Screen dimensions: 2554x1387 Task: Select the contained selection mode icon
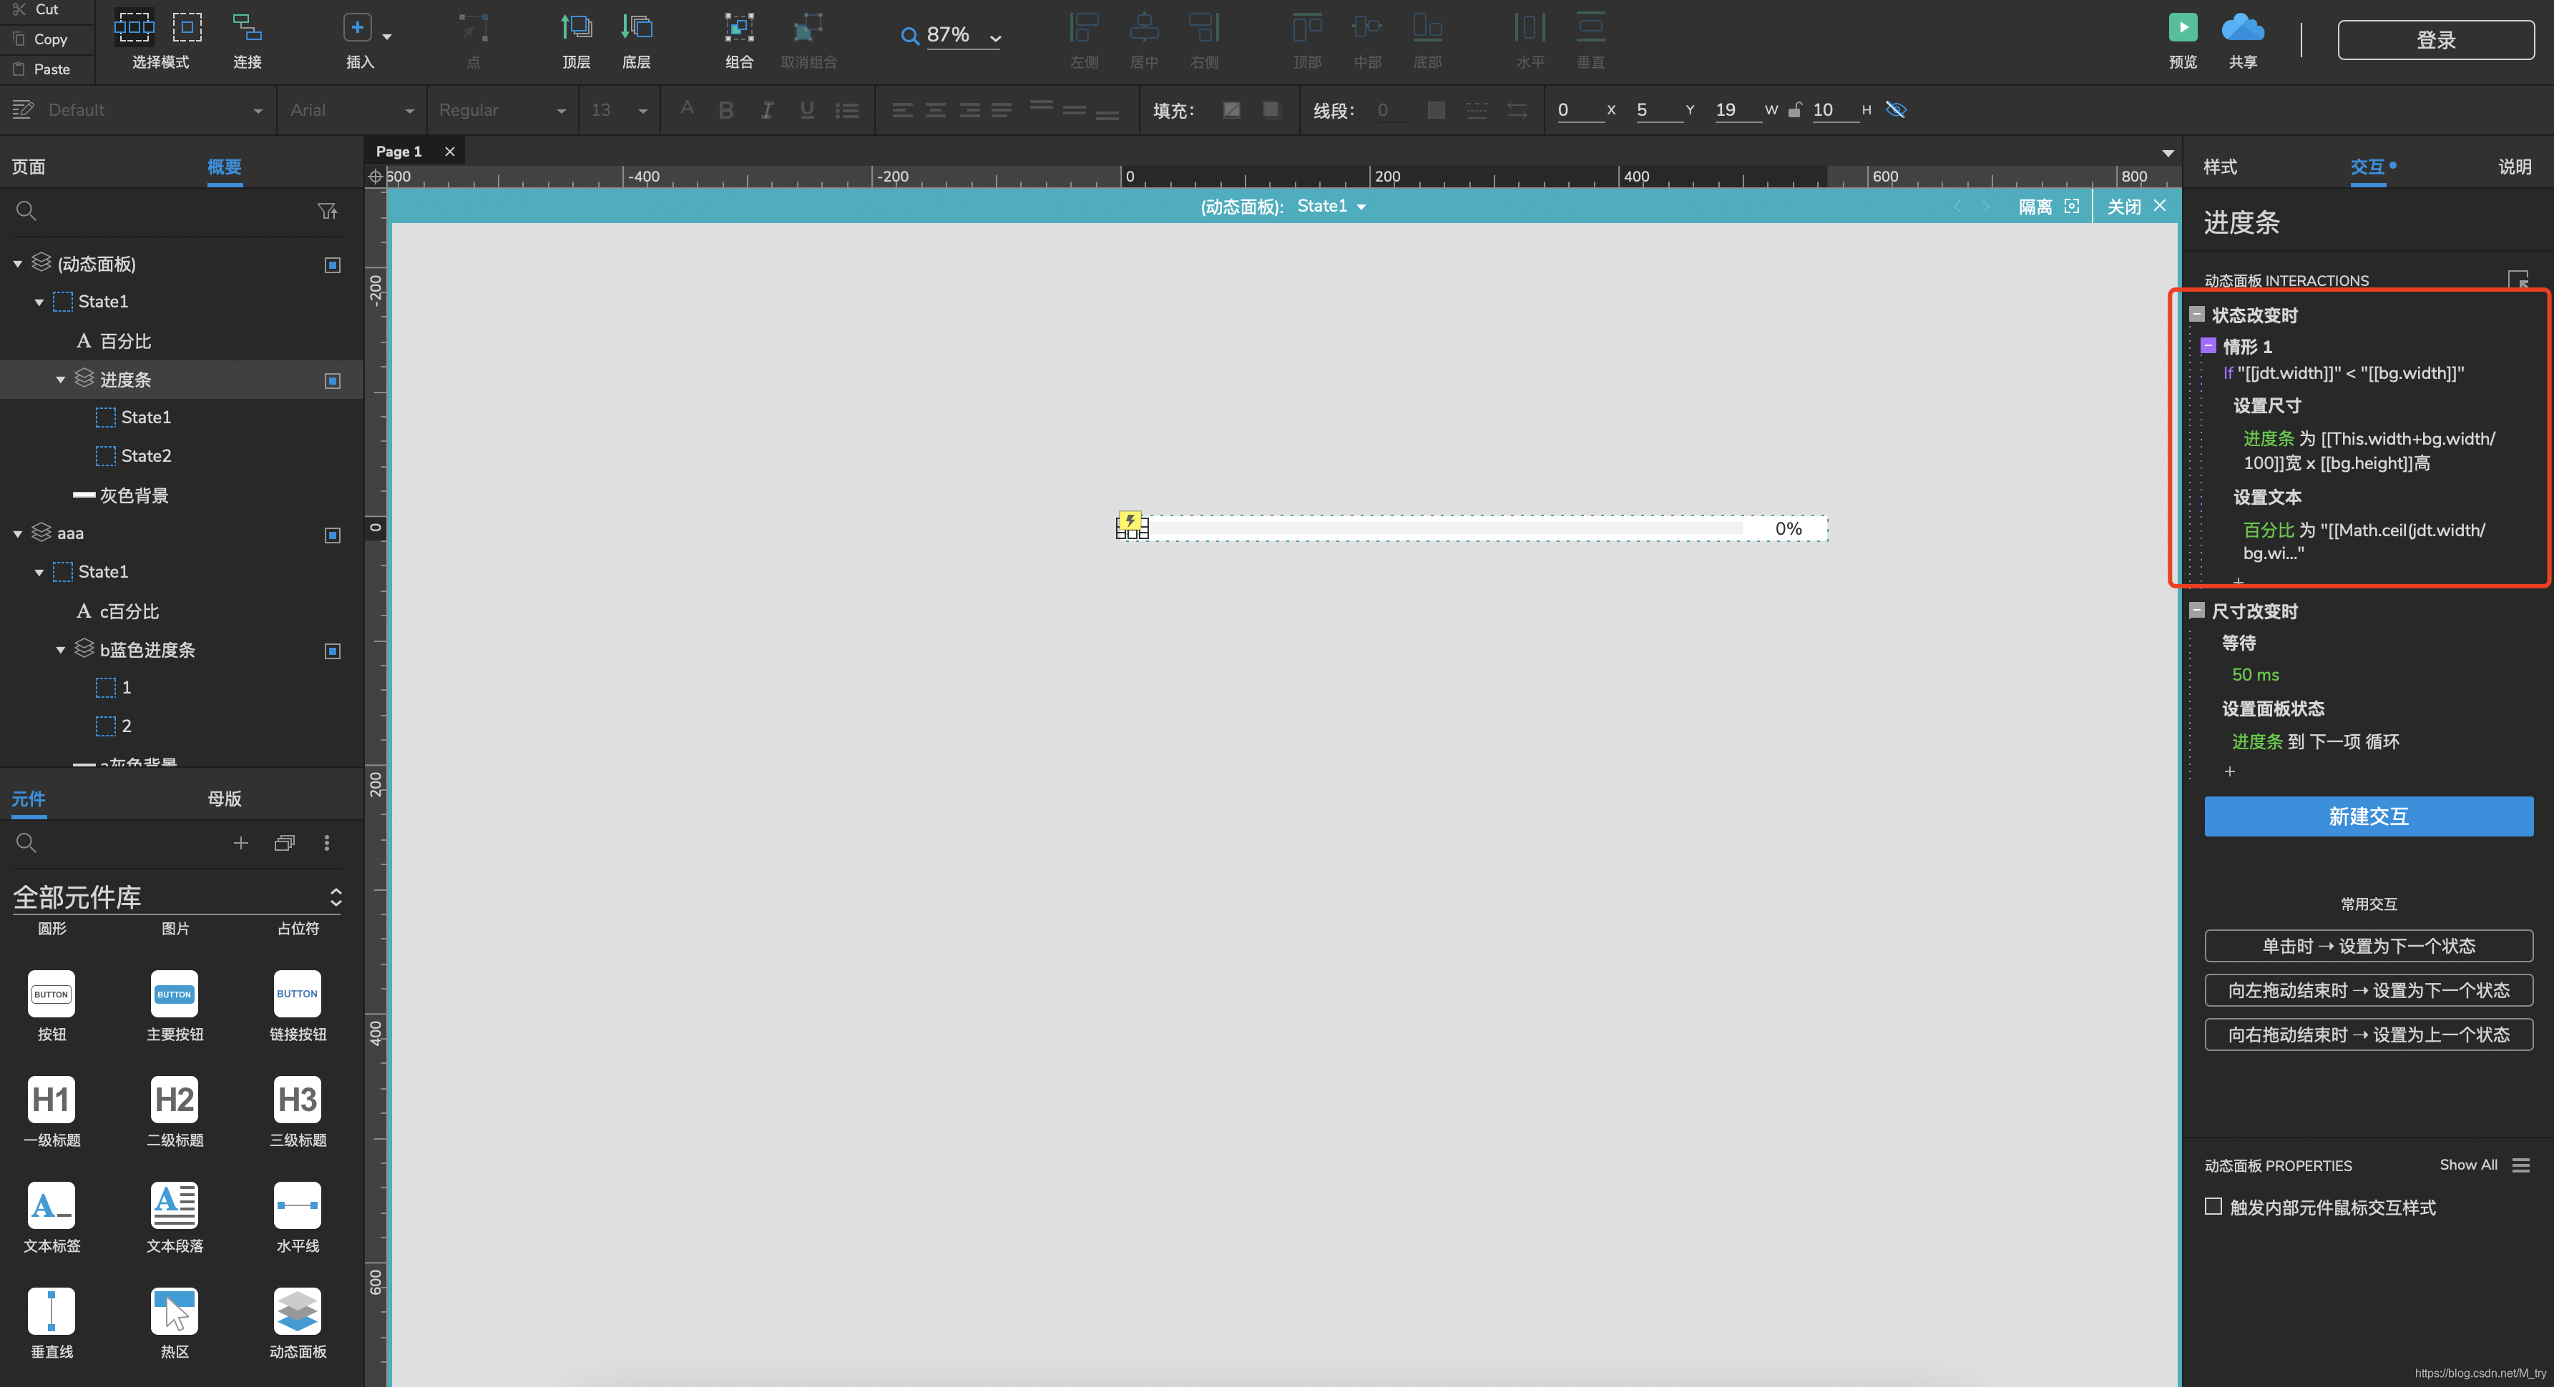[187, 26]
